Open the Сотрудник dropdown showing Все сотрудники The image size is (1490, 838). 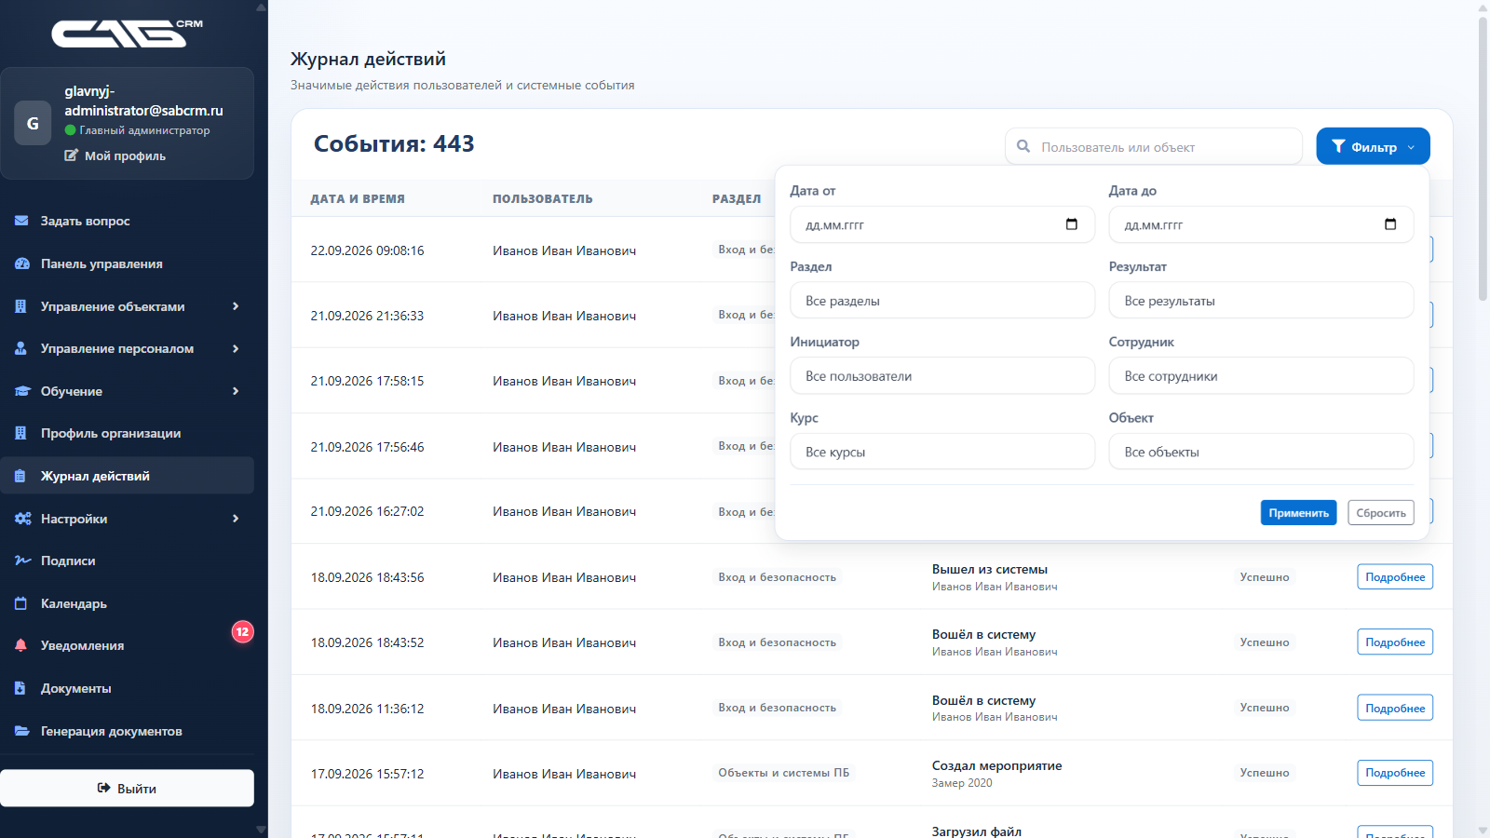coord(1261,376)
